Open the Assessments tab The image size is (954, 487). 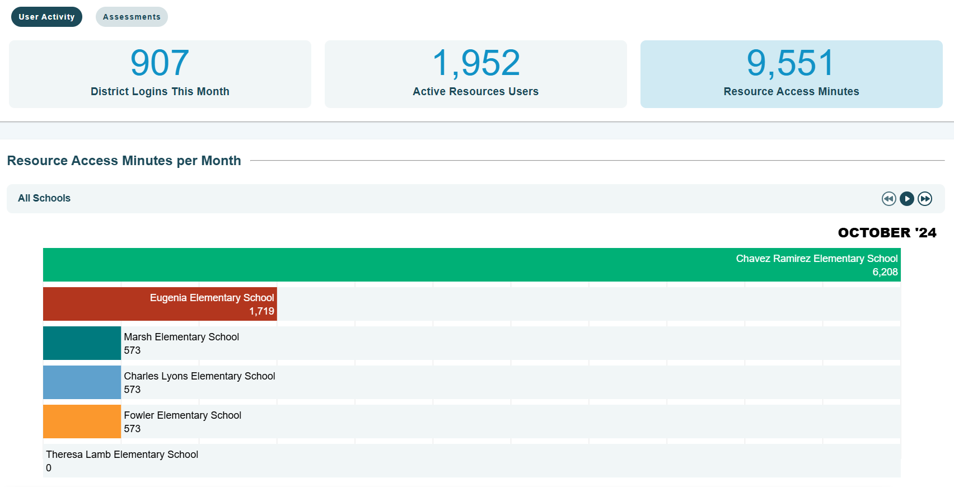(x=132, y=17)
